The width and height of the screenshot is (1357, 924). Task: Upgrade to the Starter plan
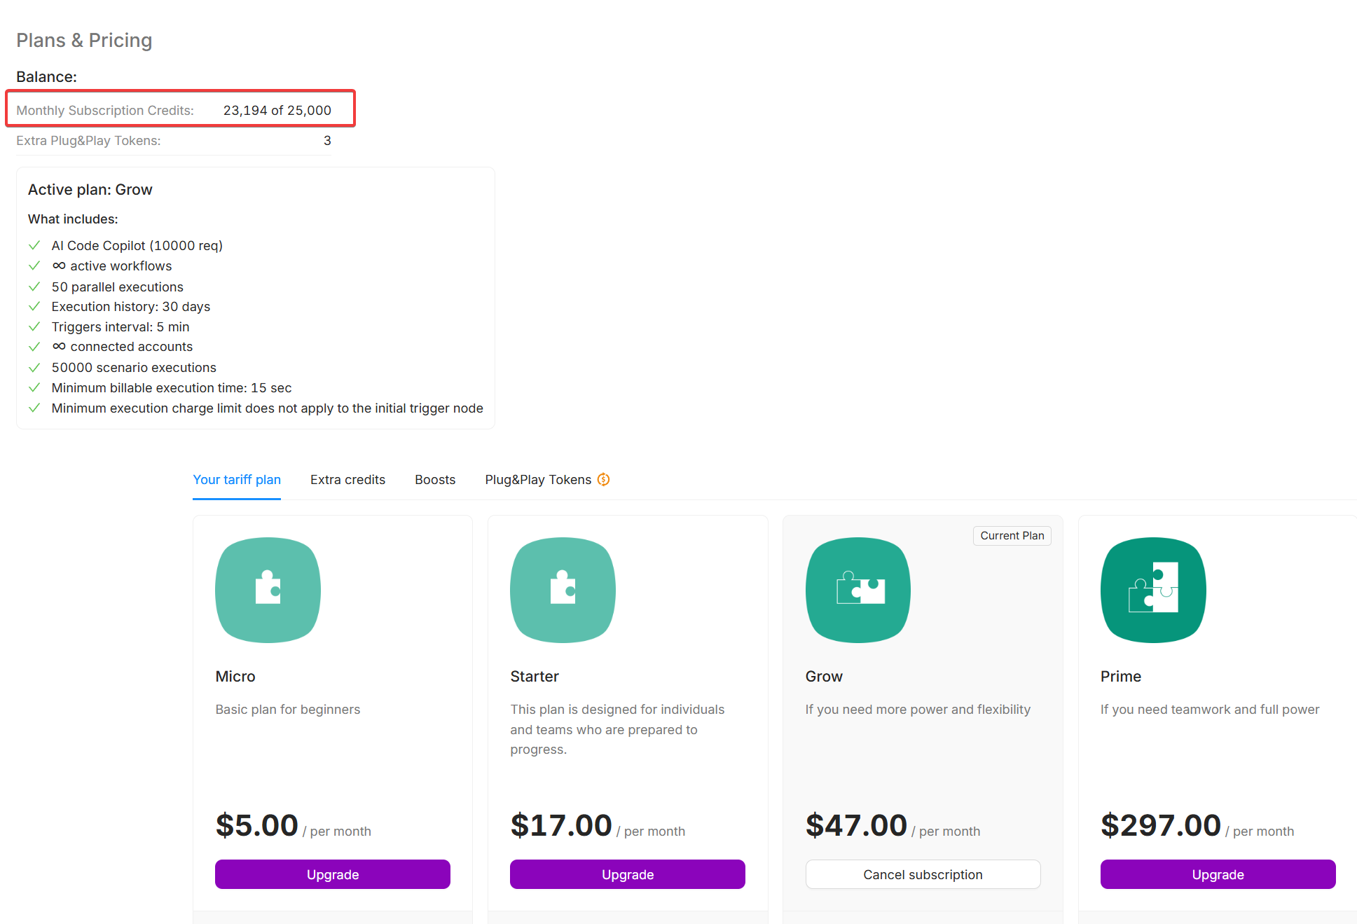pyautogui.click(x=628, y=874)
